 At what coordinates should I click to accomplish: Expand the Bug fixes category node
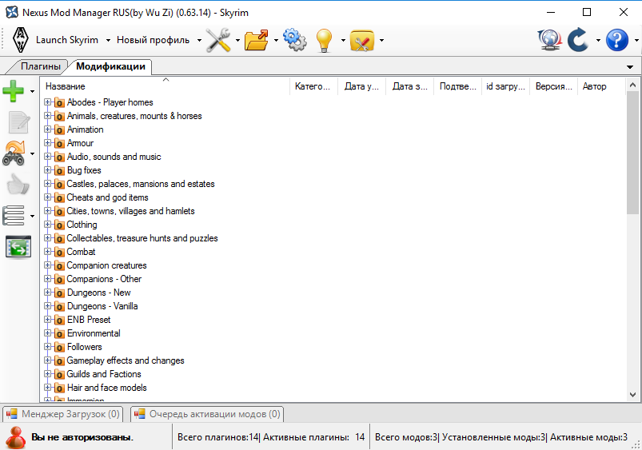click(47, 170)
